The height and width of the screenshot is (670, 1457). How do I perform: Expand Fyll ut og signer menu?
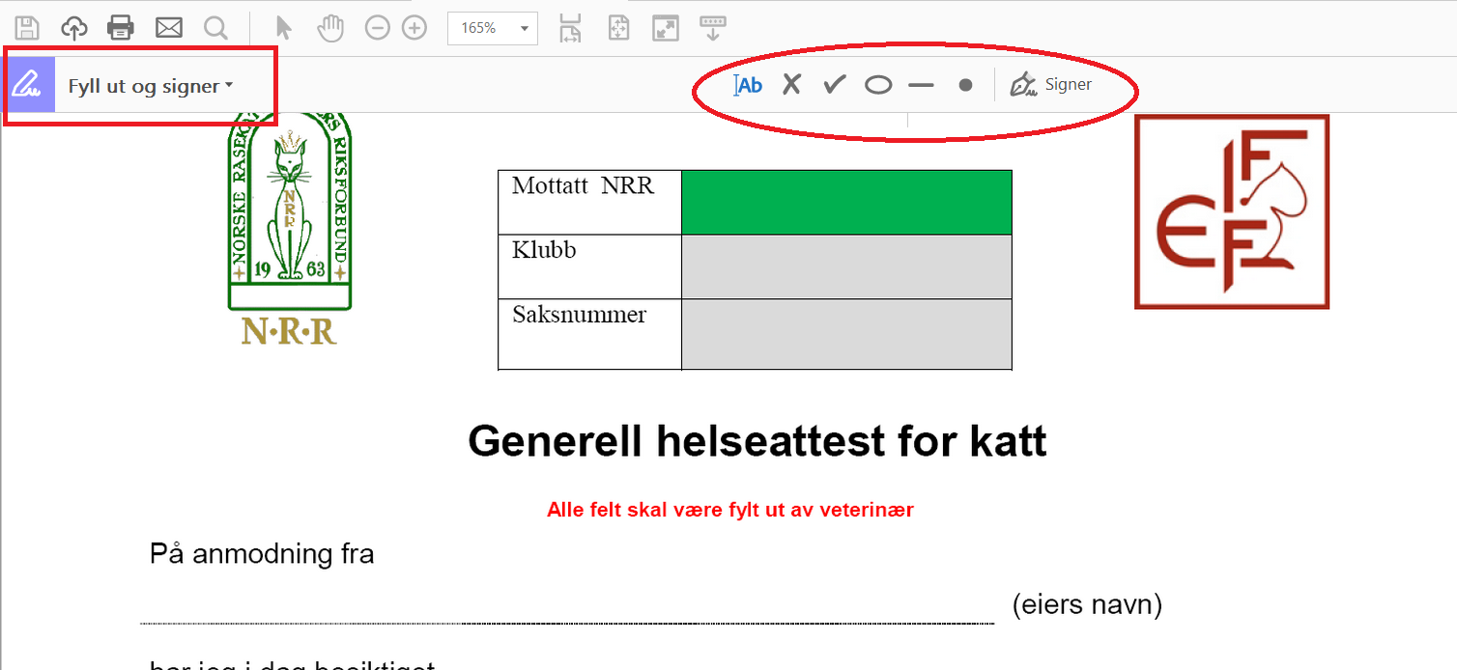151,86
